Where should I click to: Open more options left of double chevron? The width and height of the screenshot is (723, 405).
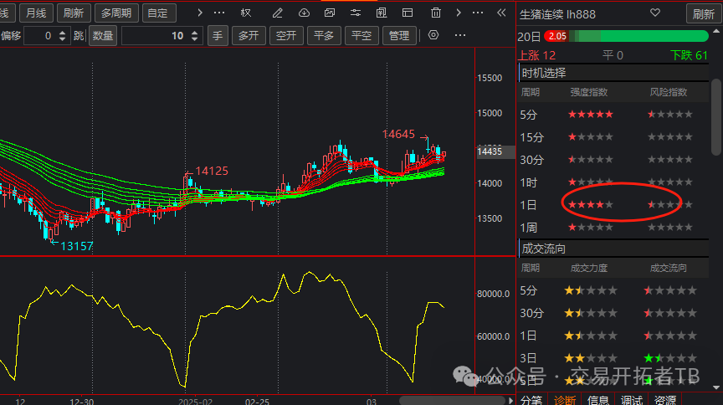pos(478,13)
